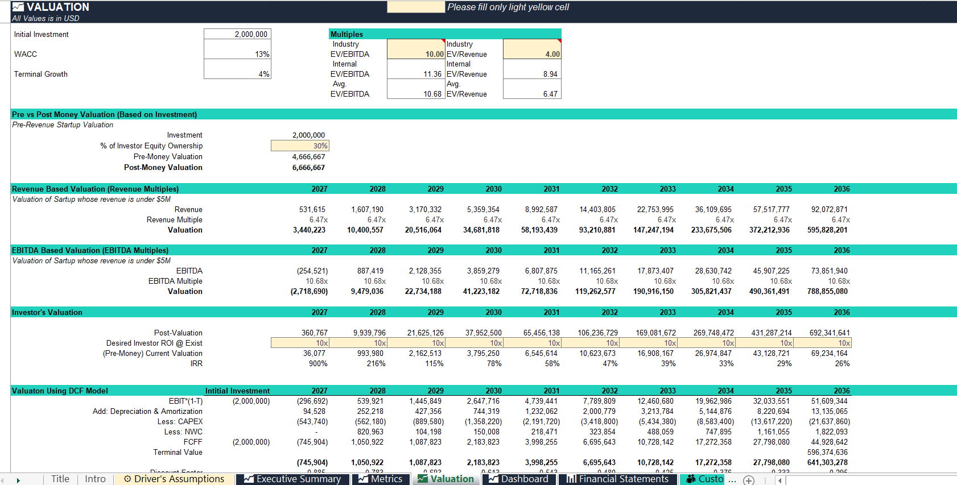Click the Custo... sheet tab
957x485 pixels.
(x=703, y=479)
